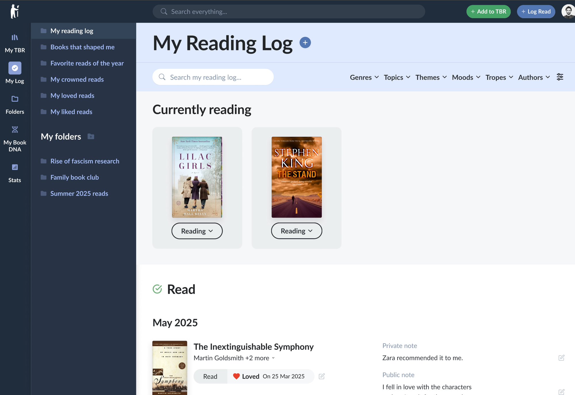Click the new folder icon beside My folders
The width and height of the screenshot is (575, 395).
(x=91, y=136)
